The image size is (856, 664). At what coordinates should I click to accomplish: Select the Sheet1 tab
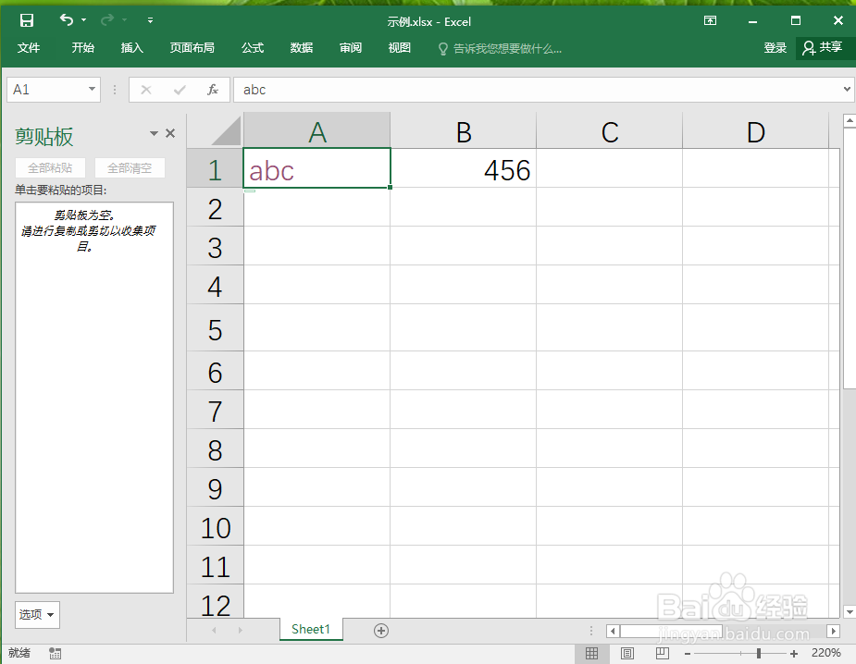tap(310, 630)
